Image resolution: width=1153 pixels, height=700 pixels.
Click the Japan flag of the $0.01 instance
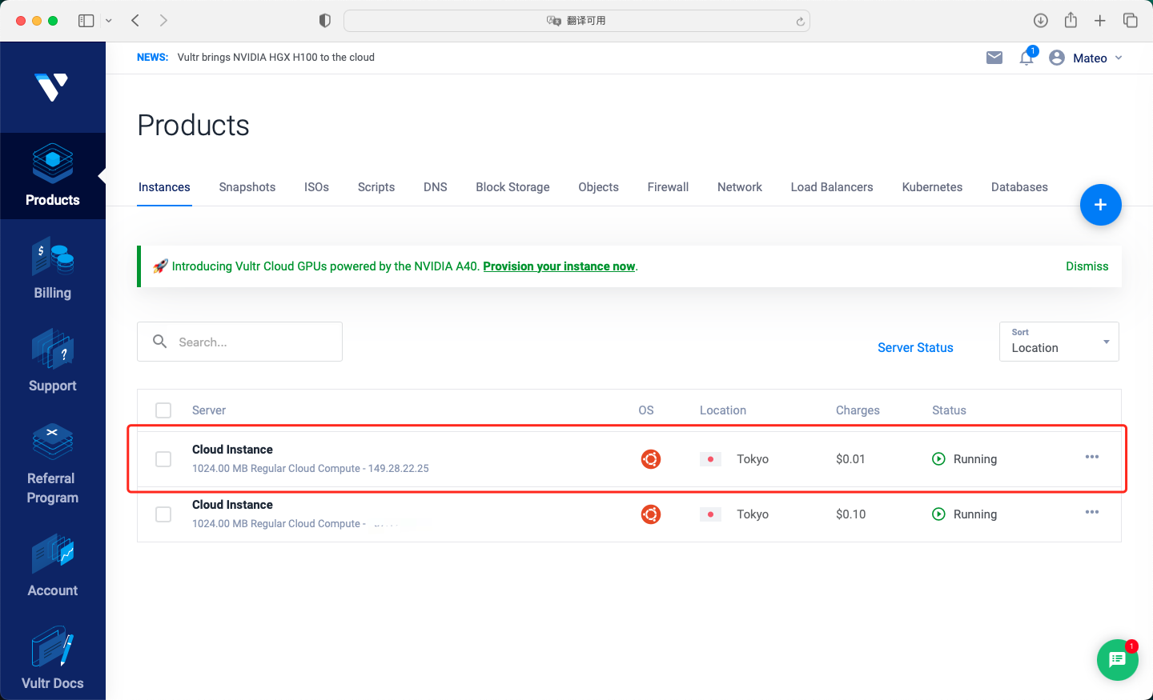coord(710,459)
